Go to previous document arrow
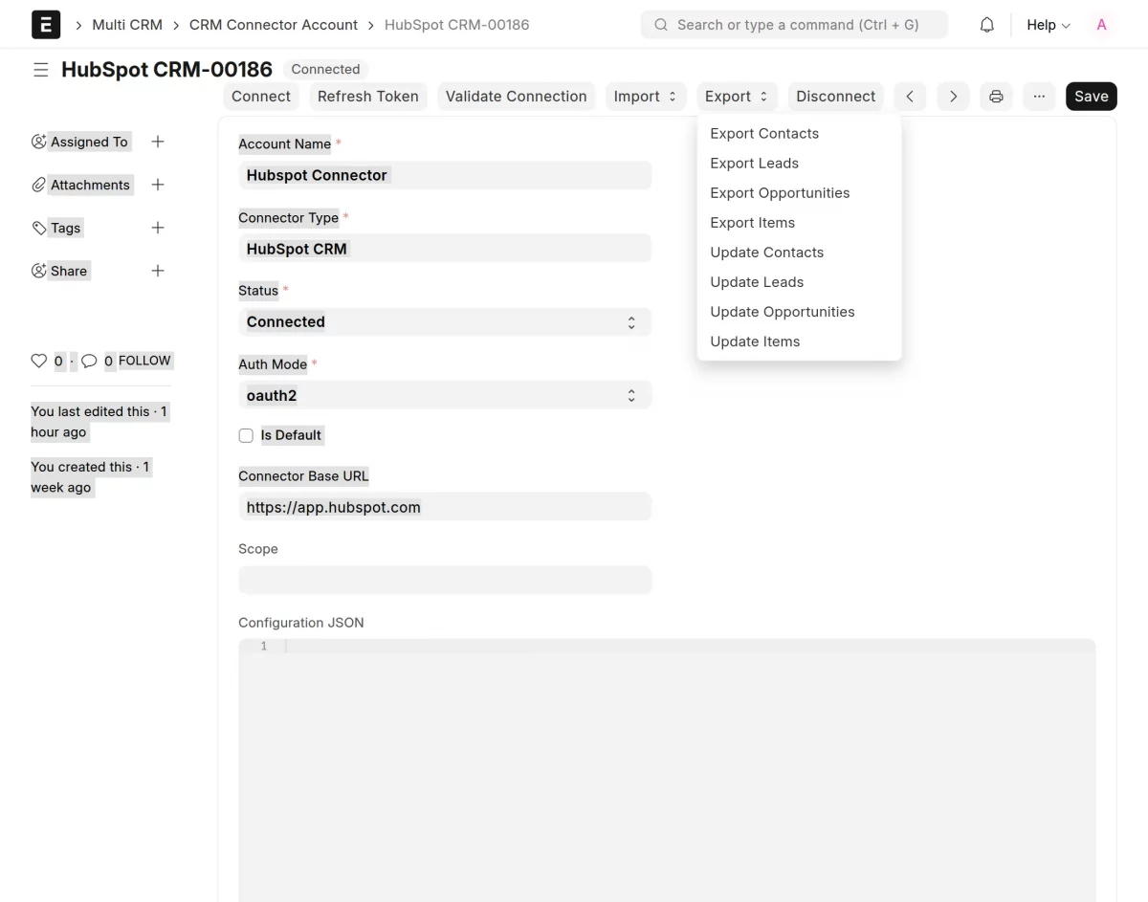The image size is (1148, 902). click(910, 97)
